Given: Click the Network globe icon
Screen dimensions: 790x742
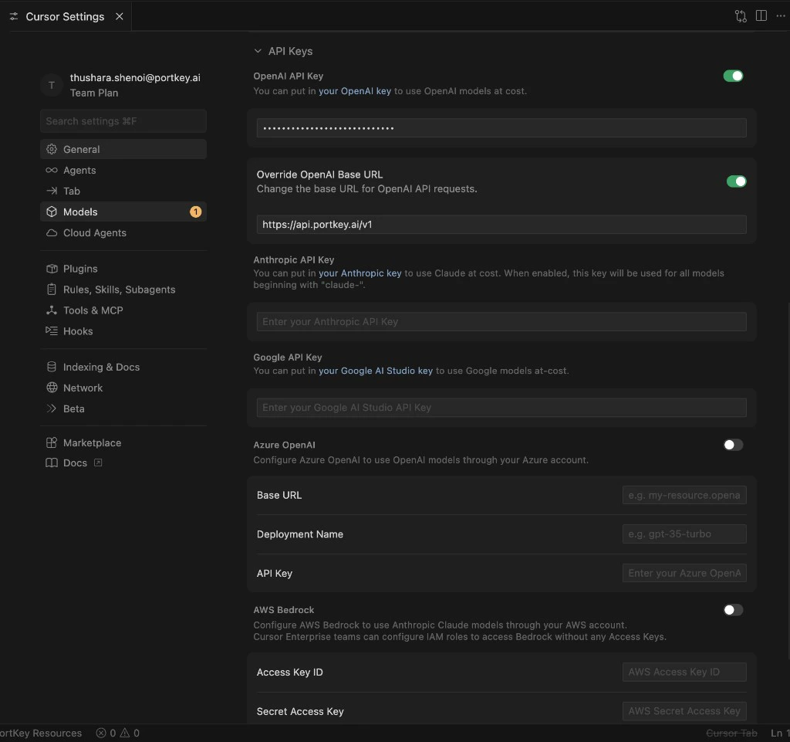Looking at the screenshot, I should pyautogui.click(x=52, y=388).
